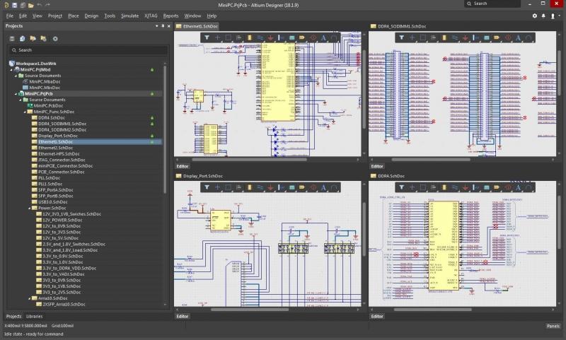Viewport: 566px width, 340px height.
Task: Open the File menu
Action: pos(10,16)
